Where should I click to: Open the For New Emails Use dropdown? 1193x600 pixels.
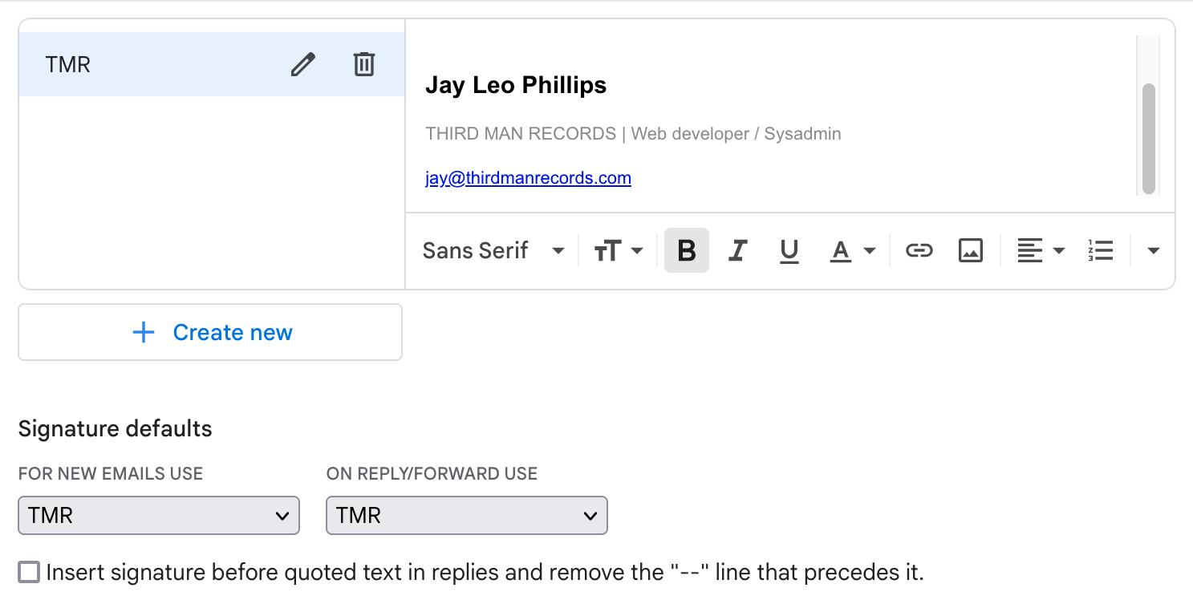click(x=159, y=516)
